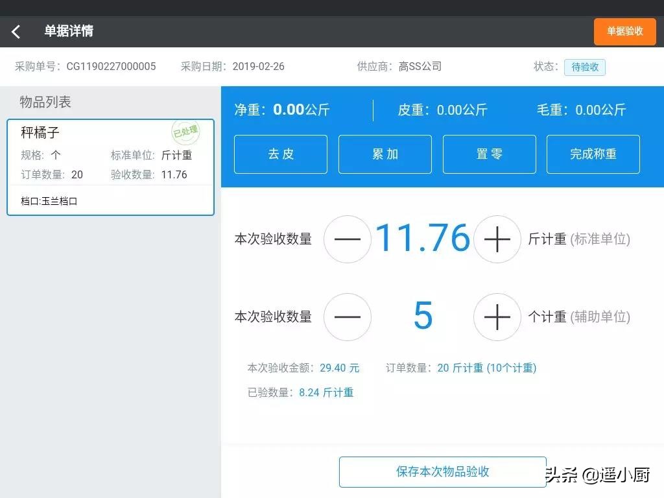Image resolution: width=664 pixels, height=498 pixels.
Task: Tap the 11.76 quantity value field
Action: [423, 238]
